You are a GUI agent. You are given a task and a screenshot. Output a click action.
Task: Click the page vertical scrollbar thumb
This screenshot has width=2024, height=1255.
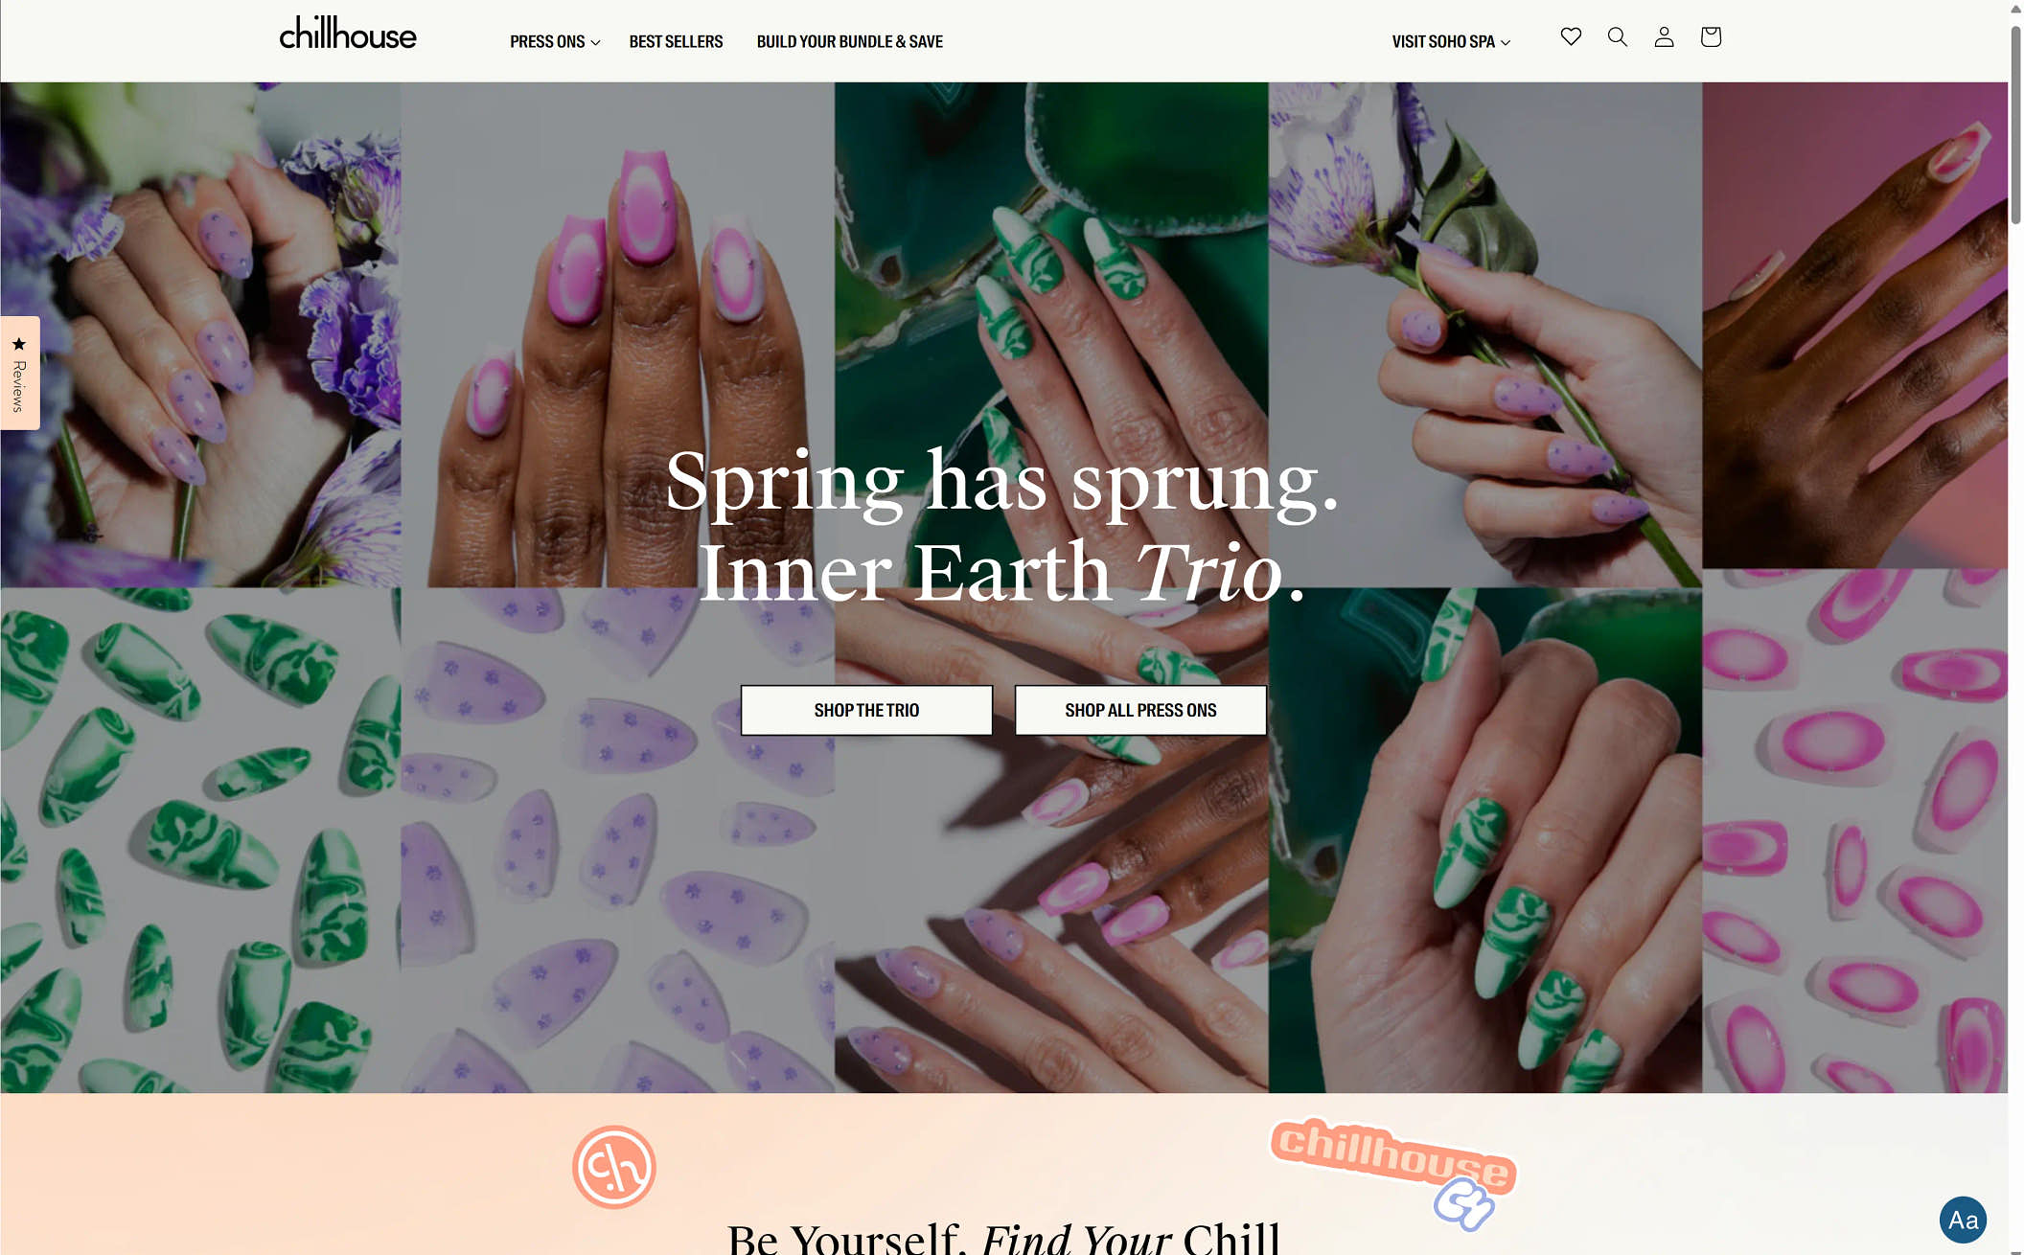(x=2015, y=125)
